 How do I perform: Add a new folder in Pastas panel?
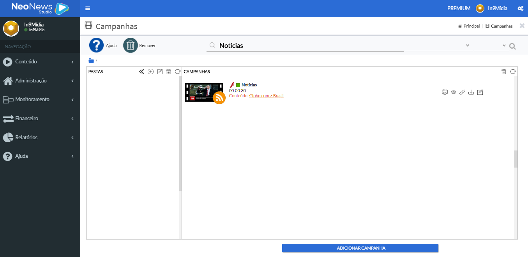(x=151, y=72)
